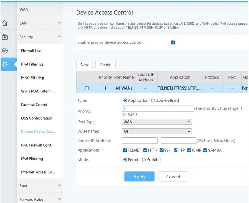Uncheck the HTTP application checkbox
Viewport: 249px width, 203px height.
[145, 150]
